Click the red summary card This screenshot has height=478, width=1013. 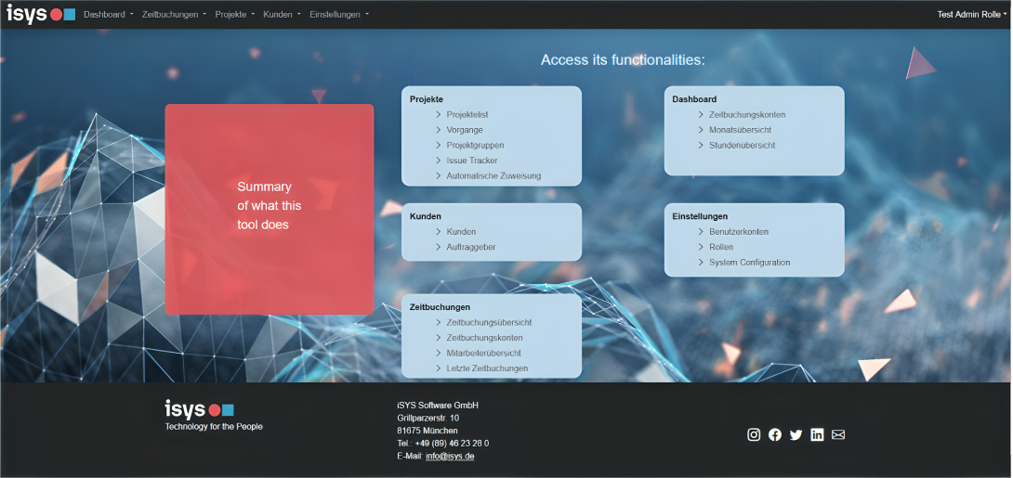click(x=270, y=209)
